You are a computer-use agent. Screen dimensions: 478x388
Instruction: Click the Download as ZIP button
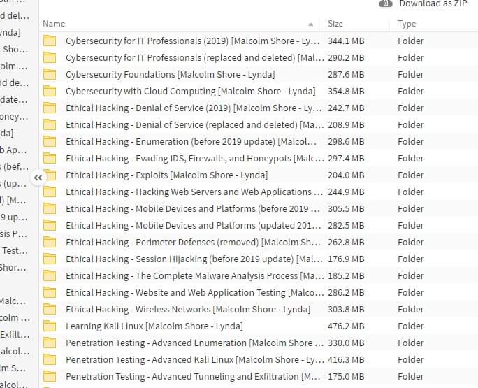pos(423,3)
